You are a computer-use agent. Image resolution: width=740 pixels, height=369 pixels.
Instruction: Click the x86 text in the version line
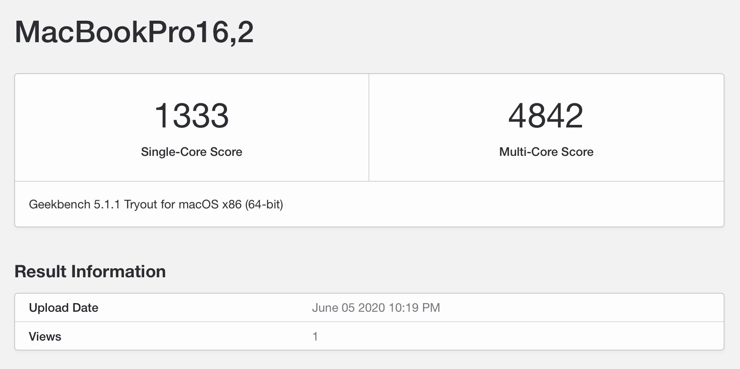tap(232, 204)
